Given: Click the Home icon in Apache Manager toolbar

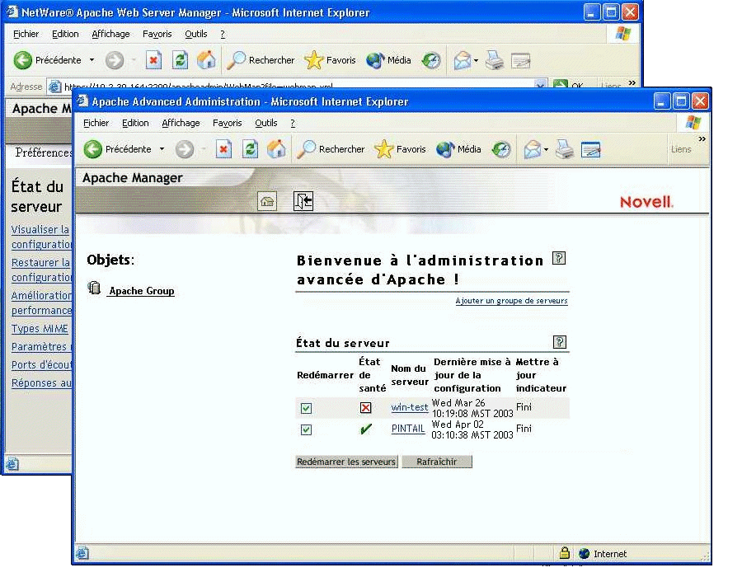Looking at the screenshot, I should tap(266, 200).
